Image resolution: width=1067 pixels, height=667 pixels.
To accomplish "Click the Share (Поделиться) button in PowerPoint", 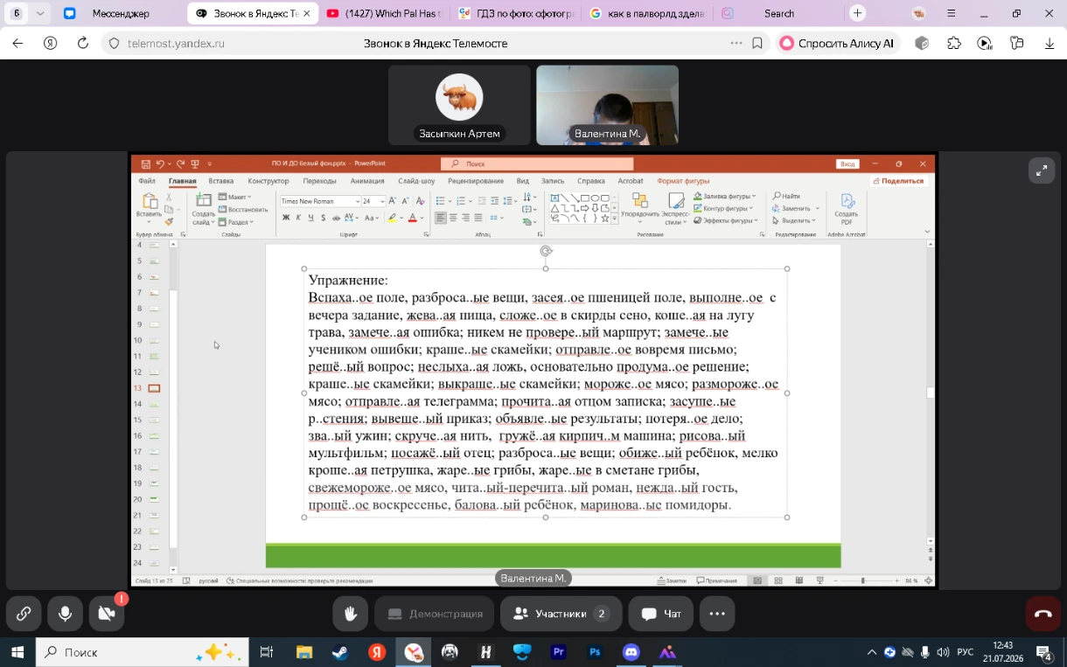I will pos(898,181).
